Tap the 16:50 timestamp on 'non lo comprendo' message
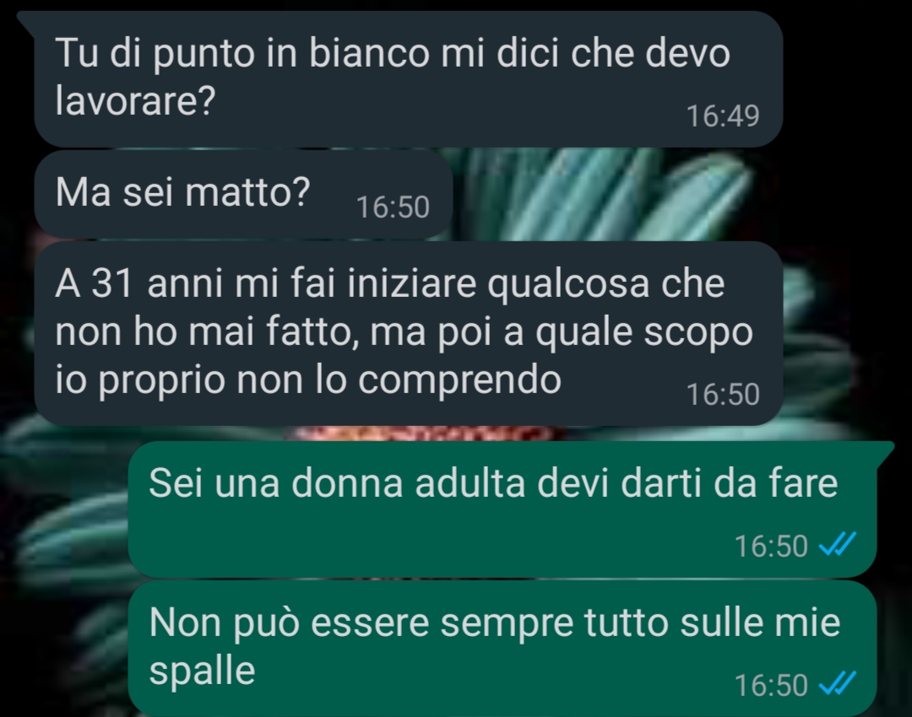This screenshot has width=912, height=717. [x=723, y=394]
